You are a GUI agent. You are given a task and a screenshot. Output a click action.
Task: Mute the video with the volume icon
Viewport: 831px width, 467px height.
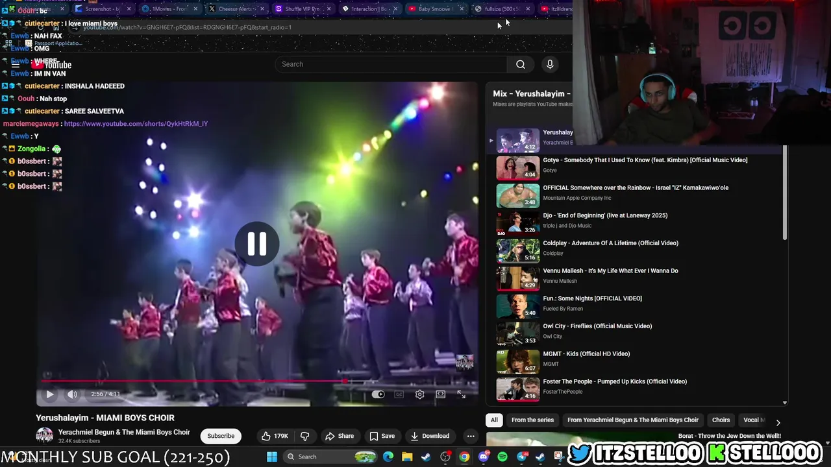72,394
